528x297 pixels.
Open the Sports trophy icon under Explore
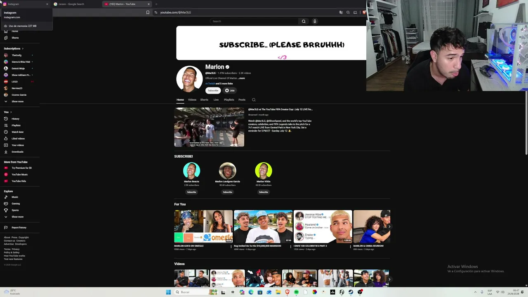pyautogui.click(x=6, y=210)
